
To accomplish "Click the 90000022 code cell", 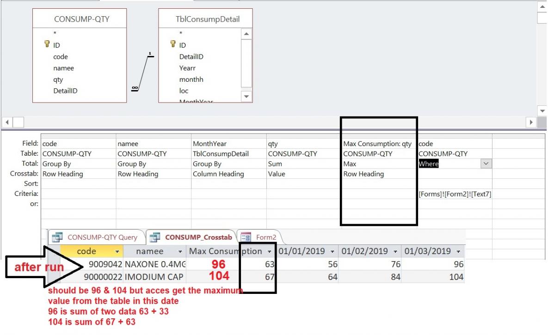I will point(92,277).
